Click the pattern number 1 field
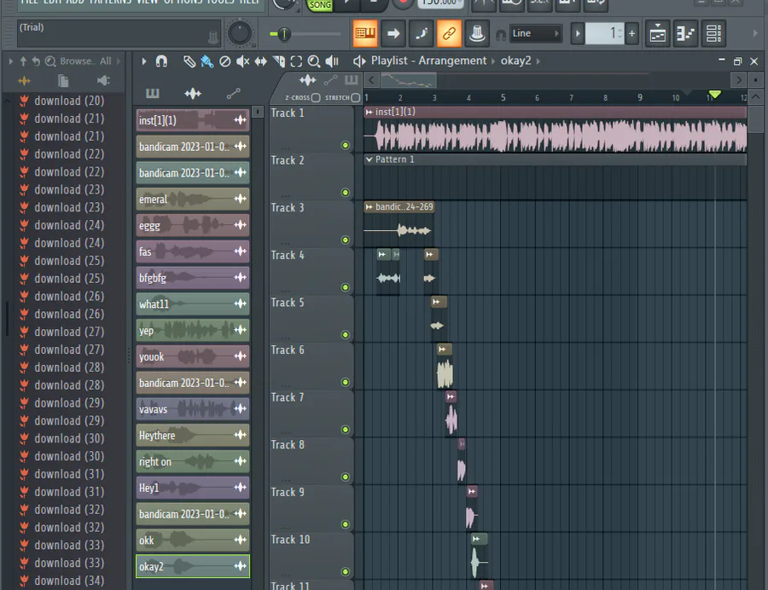This screenshot has height=590, width=768. point(605,33)
